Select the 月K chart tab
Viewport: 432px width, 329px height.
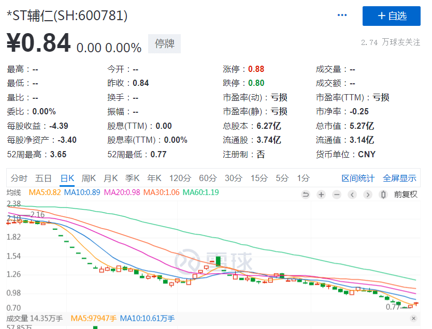(110, 178)
